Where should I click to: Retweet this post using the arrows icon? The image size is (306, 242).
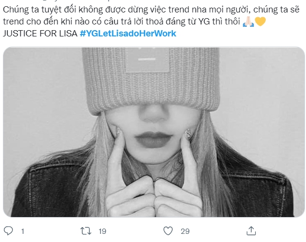(86, 231)
